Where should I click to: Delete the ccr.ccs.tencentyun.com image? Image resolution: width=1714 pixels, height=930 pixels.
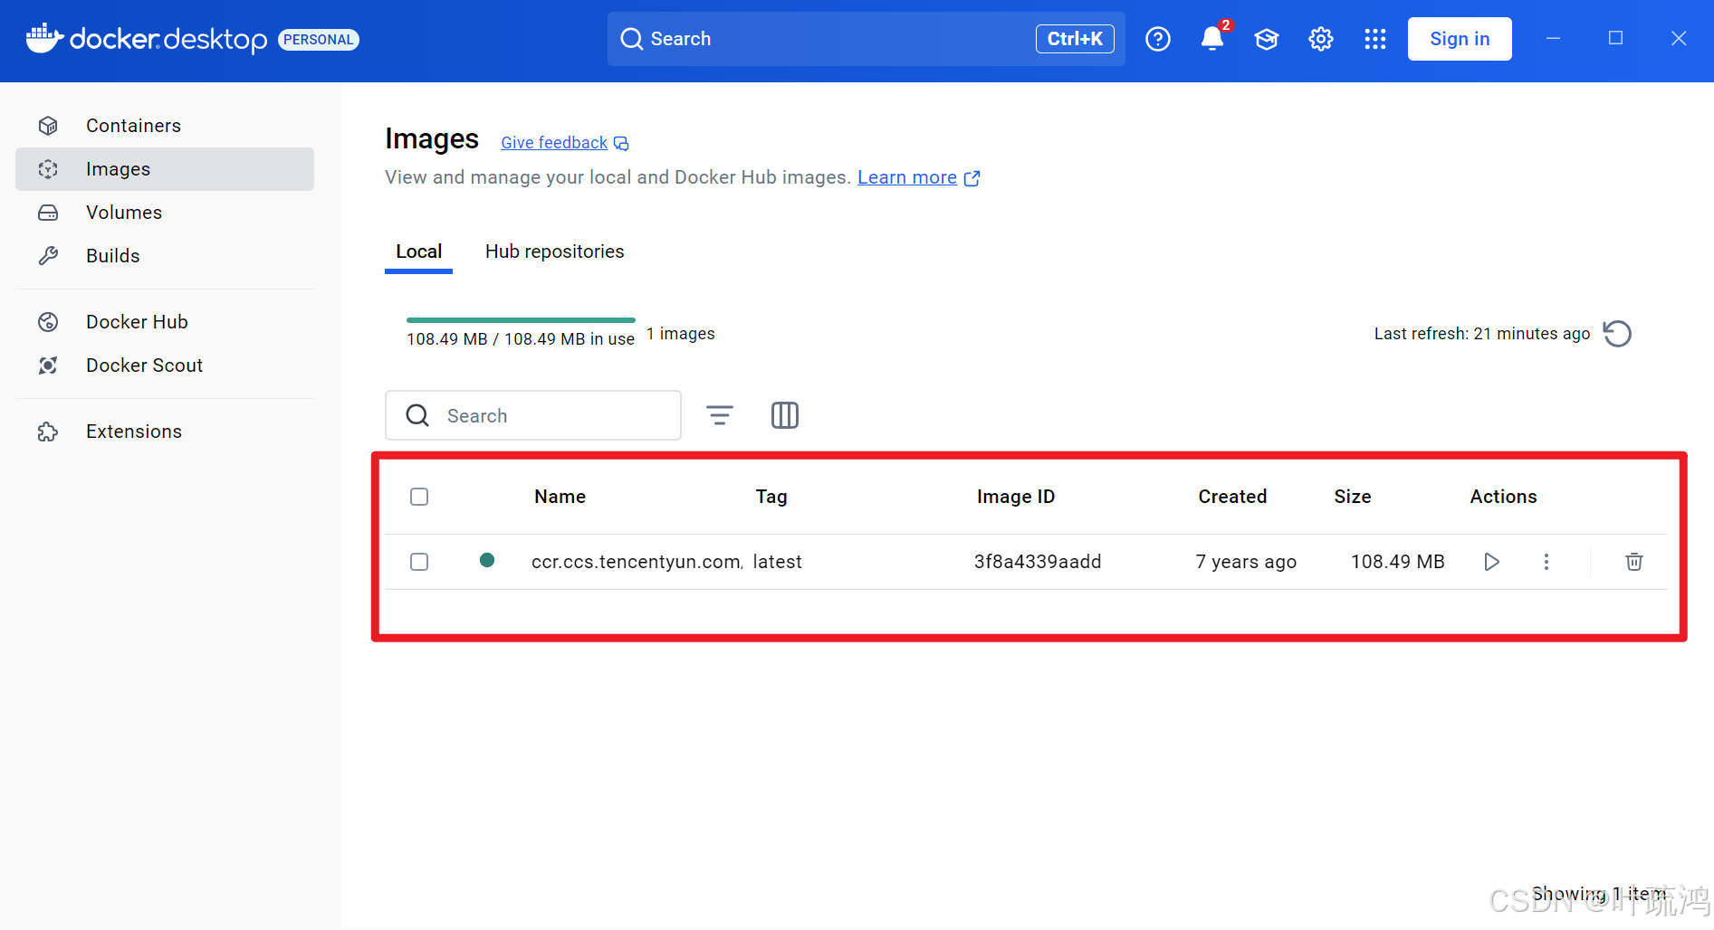click(1633, 561)
